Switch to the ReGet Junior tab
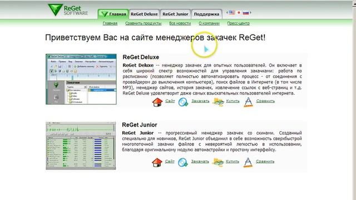356x200 pixels. [x=175, y=14]
